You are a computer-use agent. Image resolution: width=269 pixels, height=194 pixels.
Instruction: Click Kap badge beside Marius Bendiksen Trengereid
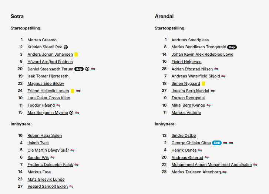232,47
